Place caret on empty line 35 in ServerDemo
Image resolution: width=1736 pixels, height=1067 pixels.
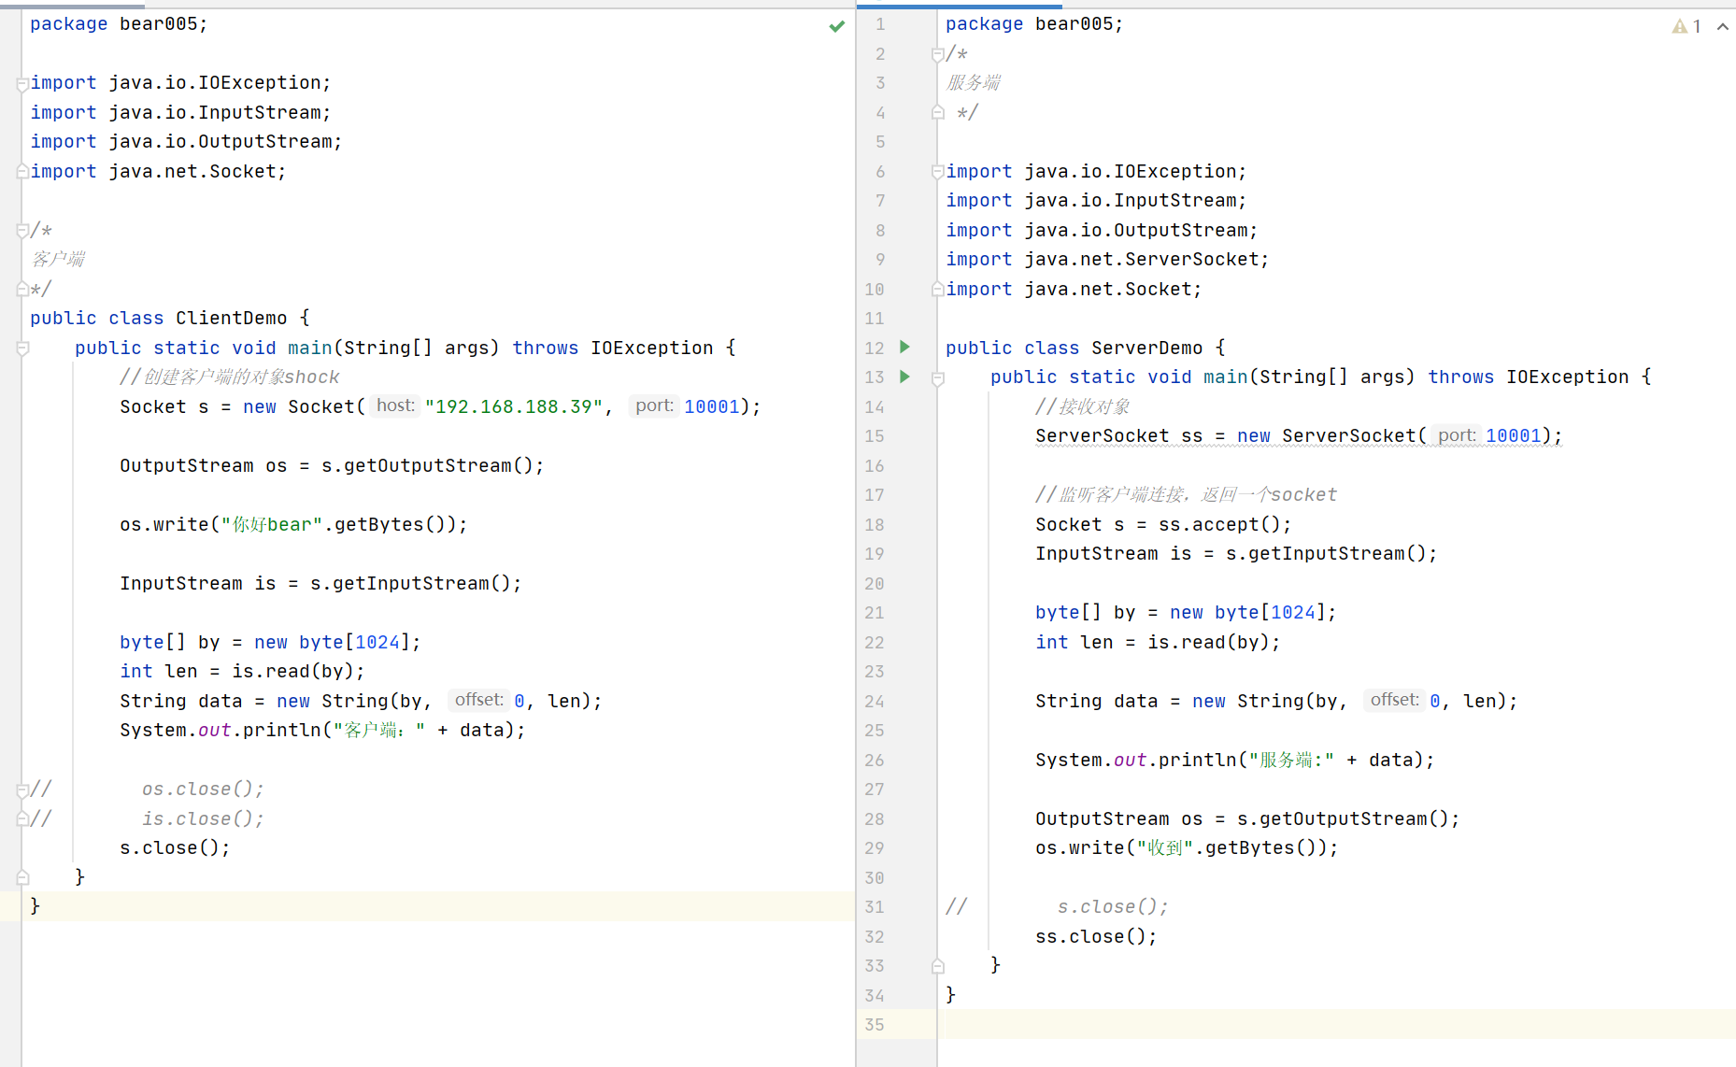(1336, 1024)
